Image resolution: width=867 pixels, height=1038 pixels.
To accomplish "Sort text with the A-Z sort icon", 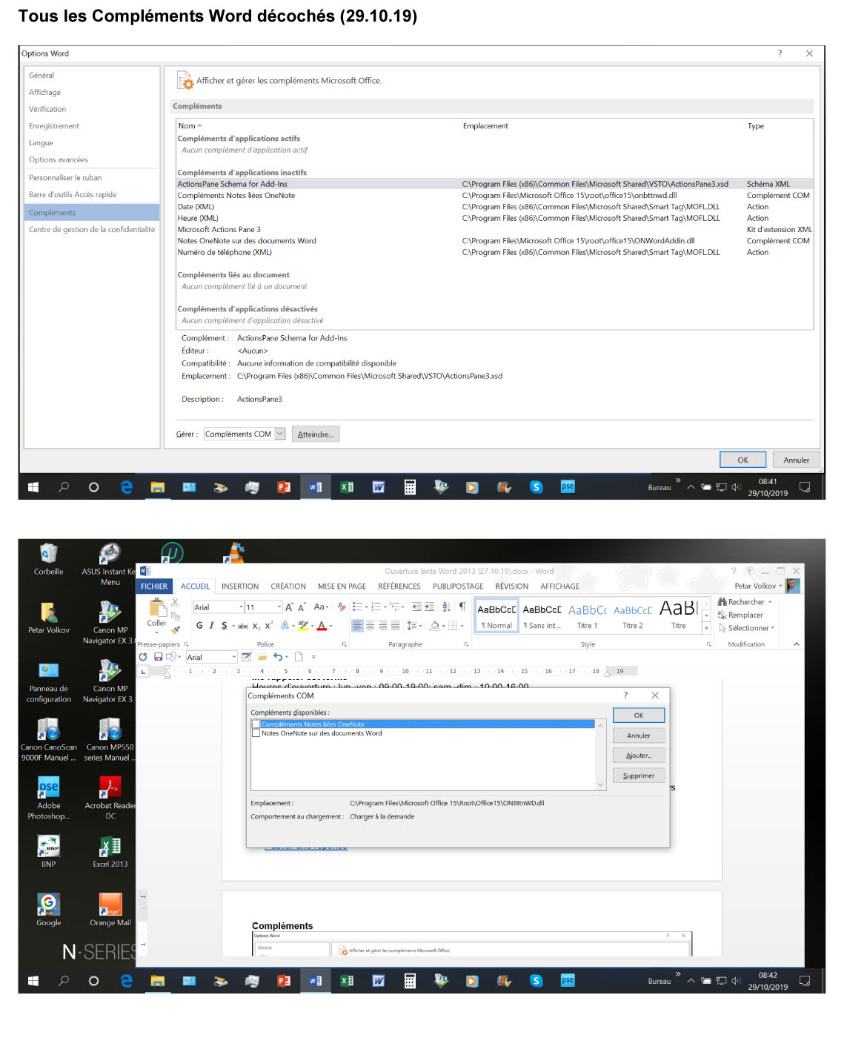I will click(x=446, y=606).
